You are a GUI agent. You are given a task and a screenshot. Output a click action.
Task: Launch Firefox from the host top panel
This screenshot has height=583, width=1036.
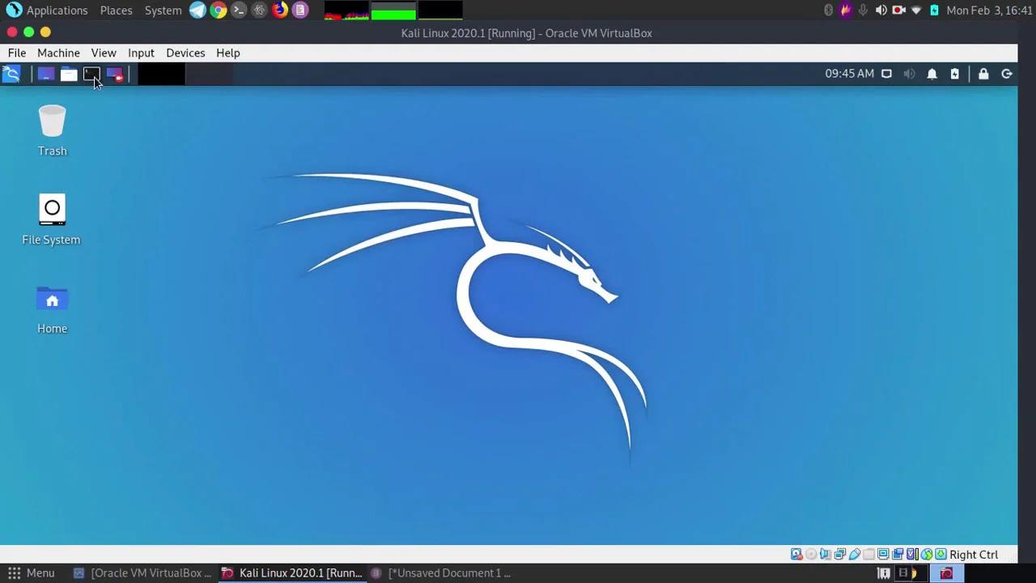(x=280, y=11)
